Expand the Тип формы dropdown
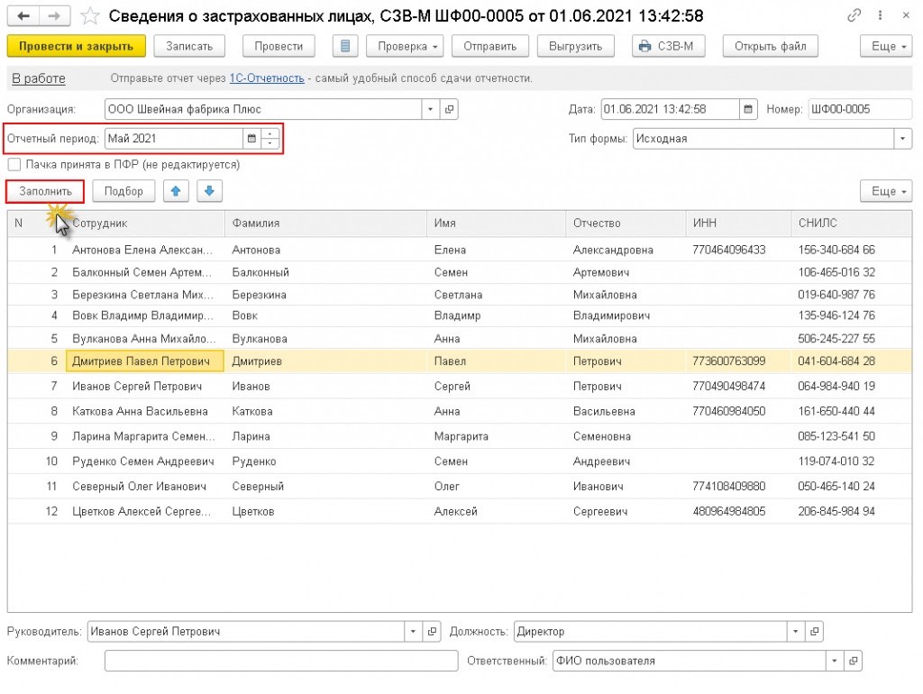 click(x=902, y=139)
